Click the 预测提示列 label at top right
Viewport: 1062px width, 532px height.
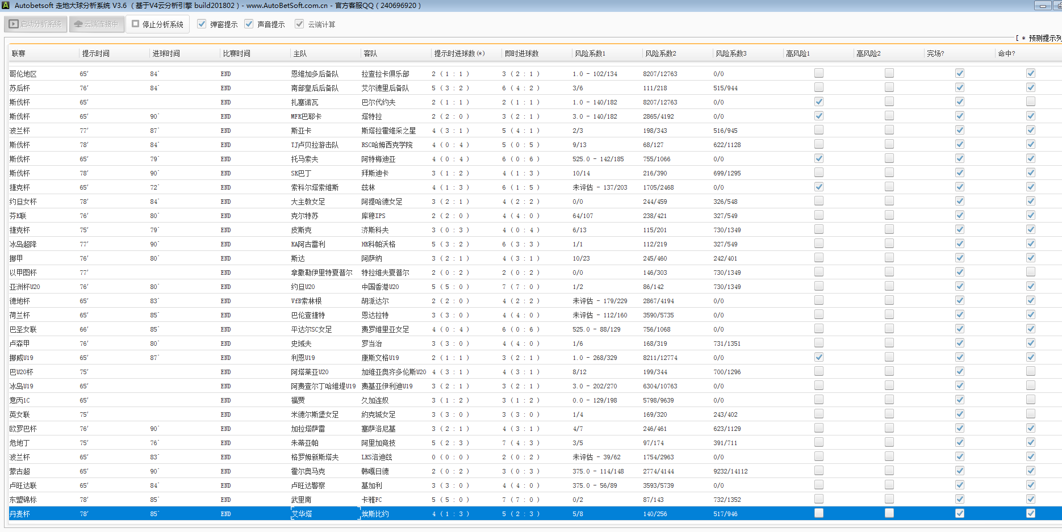(1044, 38)
